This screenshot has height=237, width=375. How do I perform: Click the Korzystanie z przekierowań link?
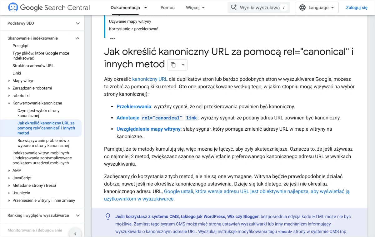coord(134,29)
